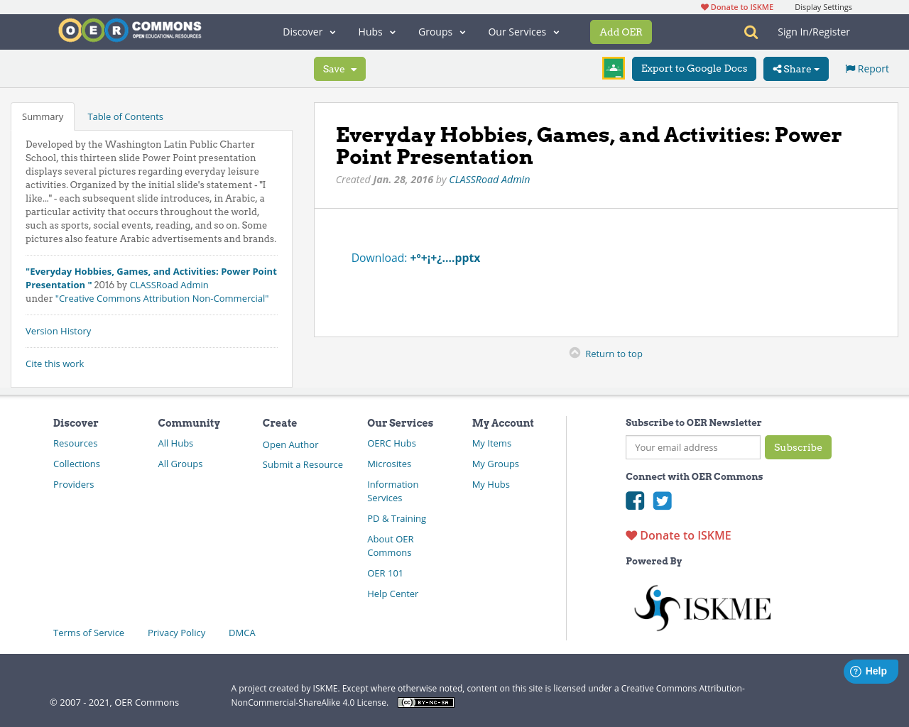909x727 pixels.
Task: Switch to the Summary tab
Action: 43,116
